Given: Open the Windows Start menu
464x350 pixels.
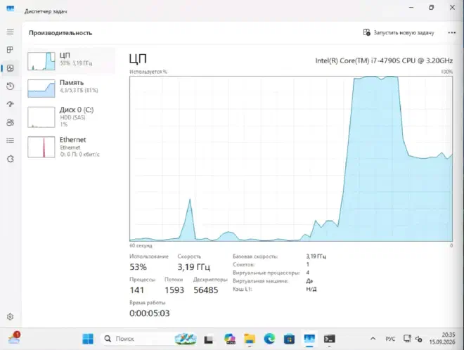Looking at the screenshot, I should click(88, 339).
